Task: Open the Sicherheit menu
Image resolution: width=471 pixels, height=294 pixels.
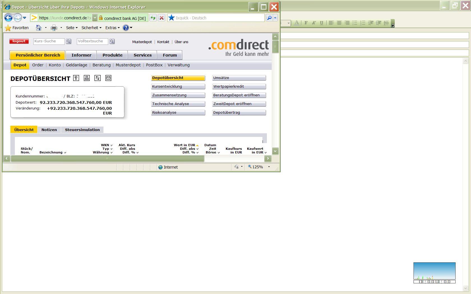Action: (x=91, y=28)
